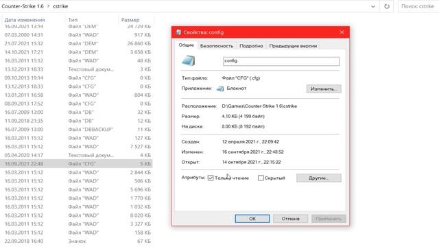The image size is (439, 247).
Task: Close the config properties dialog
Action: tap(342, 32)
